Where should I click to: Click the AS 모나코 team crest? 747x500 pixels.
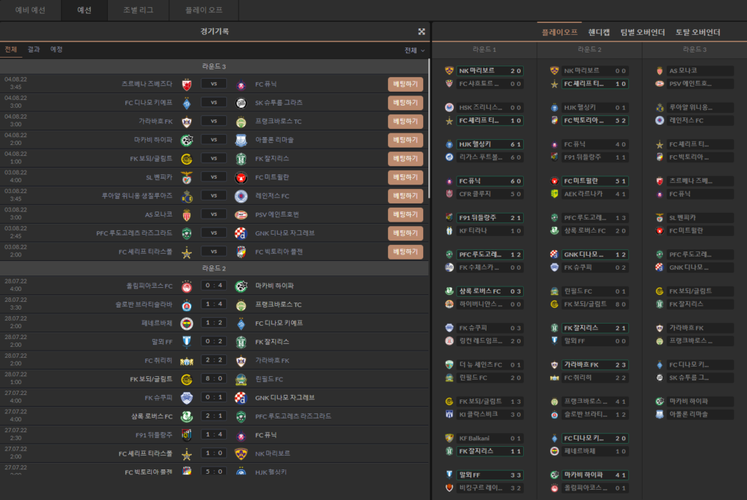click(187, 214)
